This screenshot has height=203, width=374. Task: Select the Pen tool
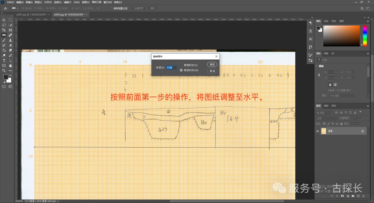point(10,55)
